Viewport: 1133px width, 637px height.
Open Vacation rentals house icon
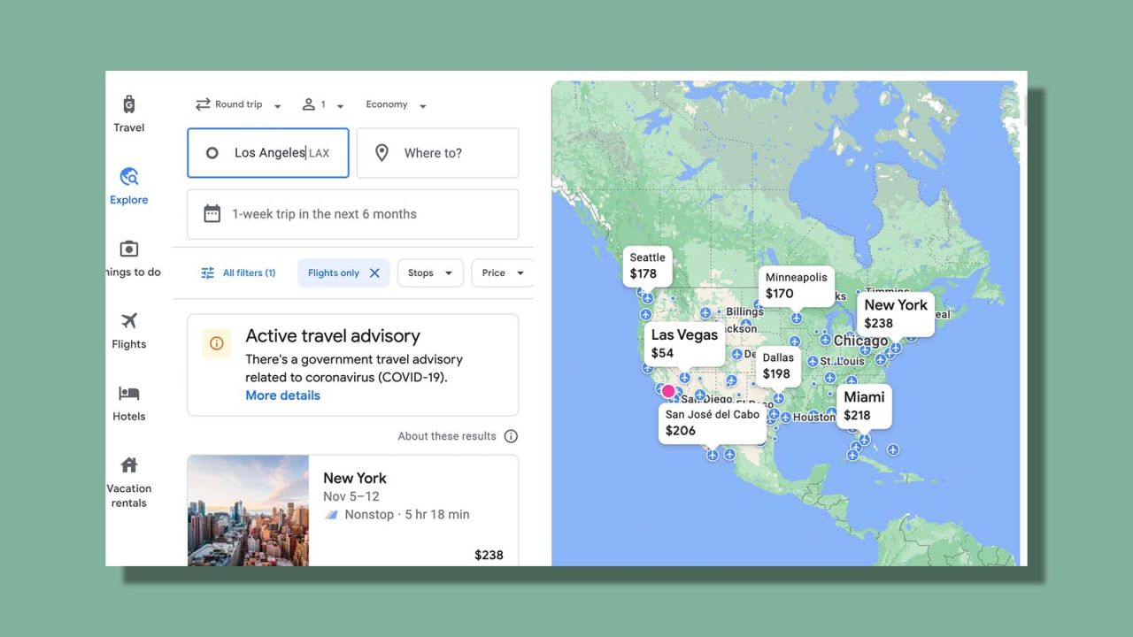pos(129,465)
